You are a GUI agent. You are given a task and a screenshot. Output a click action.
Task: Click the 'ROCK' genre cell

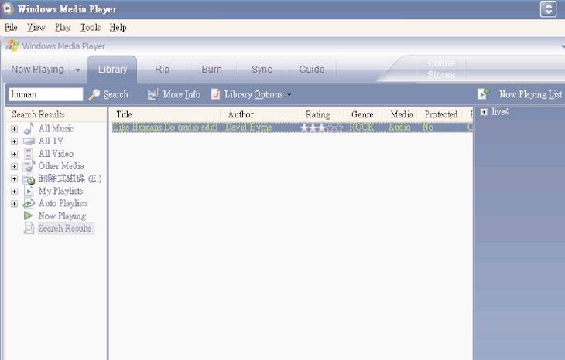coord(361,127)
